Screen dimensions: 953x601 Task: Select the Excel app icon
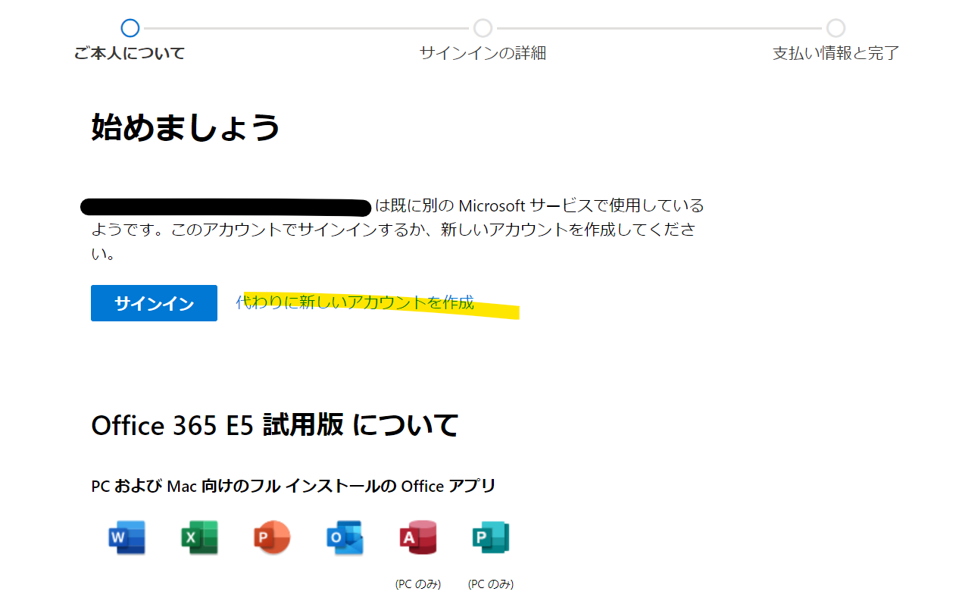(199, 538)
